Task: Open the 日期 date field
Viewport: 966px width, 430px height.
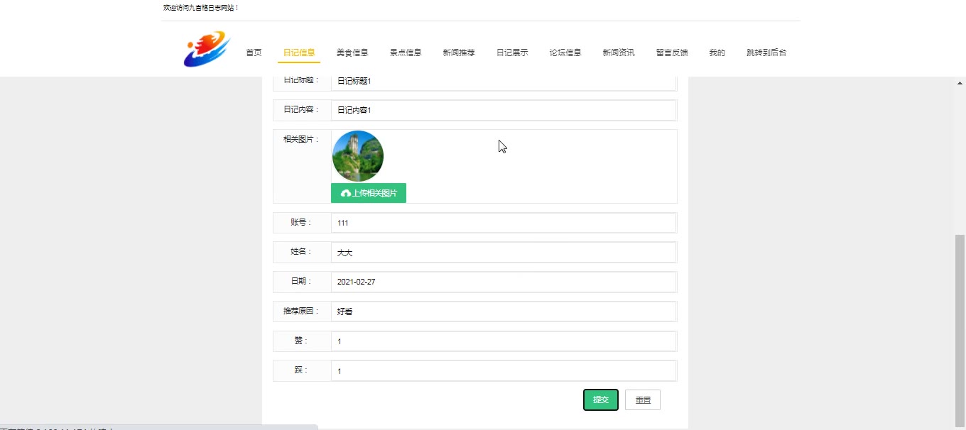Action: (x=504, y=282)
